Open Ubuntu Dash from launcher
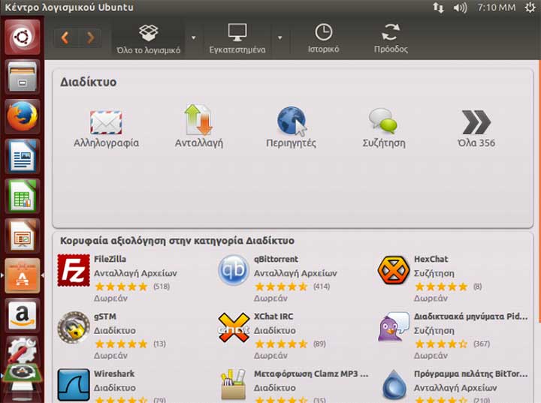Image resolution: width=541 pixels, height=403 pixels. coord(23,37)
